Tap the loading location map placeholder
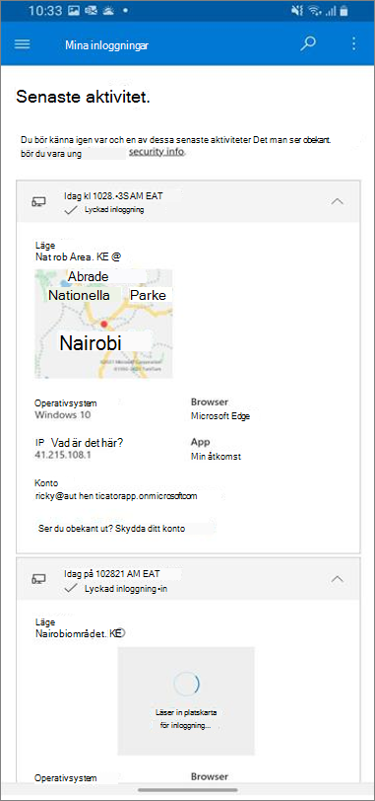This screenshot has width=375, height=801. click(x=186, y=700)
